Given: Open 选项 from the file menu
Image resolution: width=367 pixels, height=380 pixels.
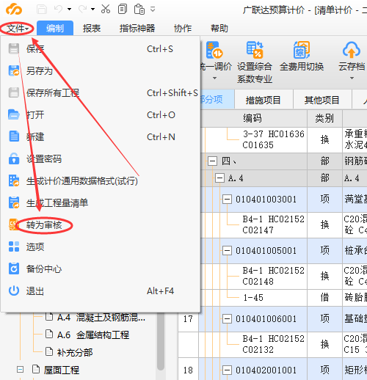Looking at the screenshot, I should click(x=101, y=247).
